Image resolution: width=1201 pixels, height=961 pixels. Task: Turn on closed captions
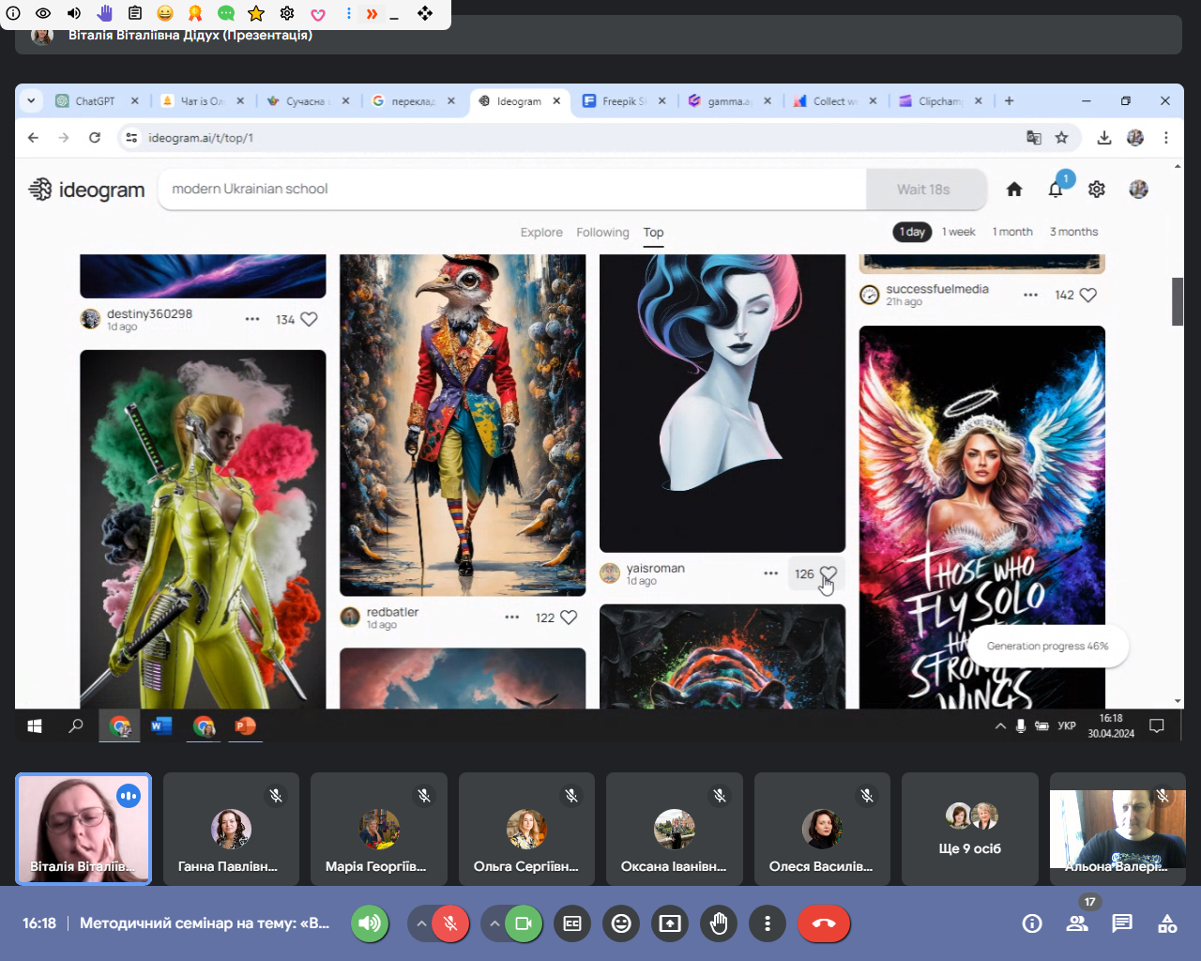coord(572,923)
